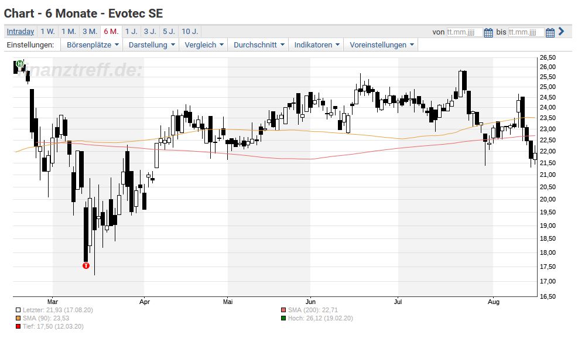Expand the Vergleich dropdown

click(204, 45)
